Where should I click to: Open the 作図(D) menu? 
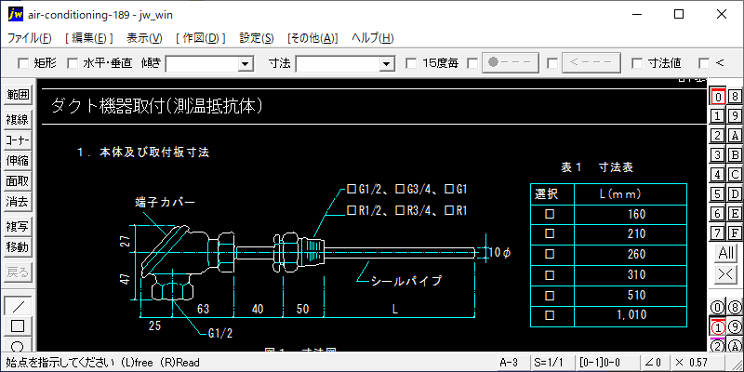tap(199, 38)
